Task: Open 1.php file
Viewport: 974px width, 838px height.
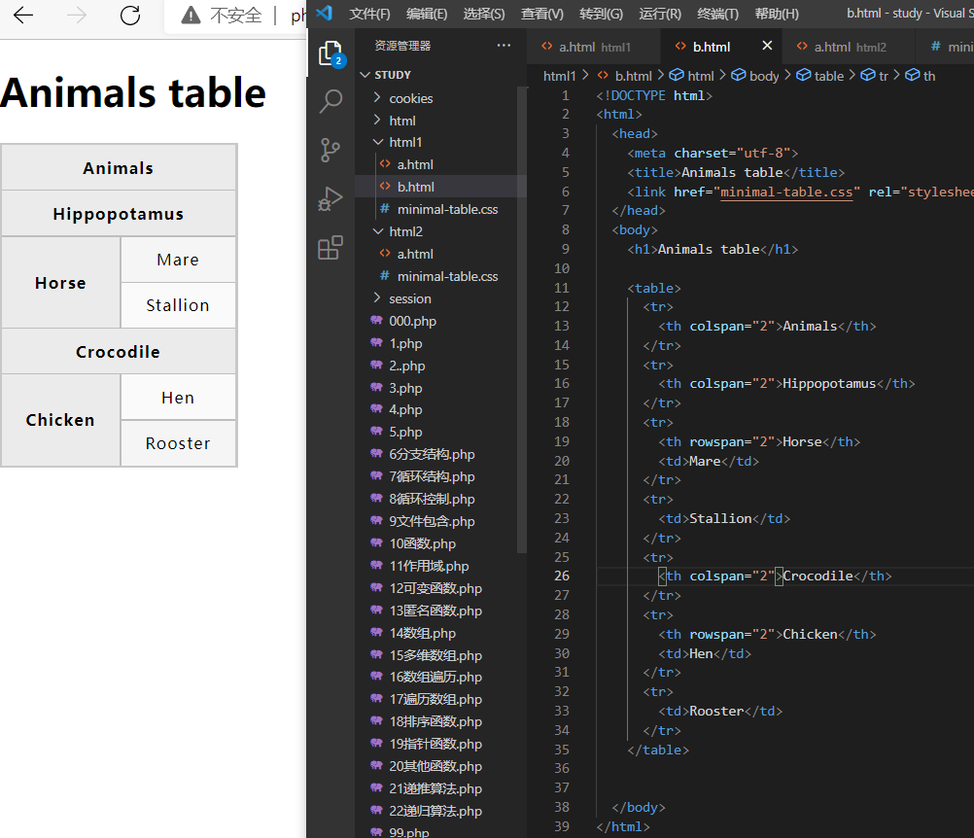Action: (x=405, y=343)
